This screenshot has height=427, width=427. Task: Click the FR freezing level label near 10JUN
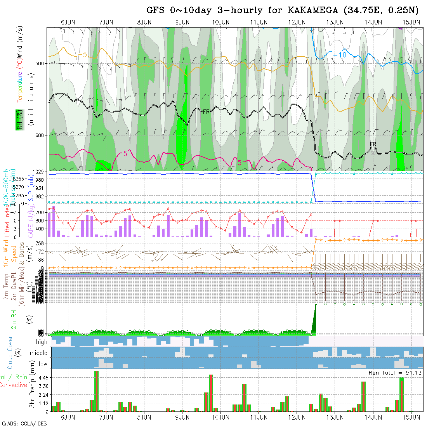tap(206, 111)
